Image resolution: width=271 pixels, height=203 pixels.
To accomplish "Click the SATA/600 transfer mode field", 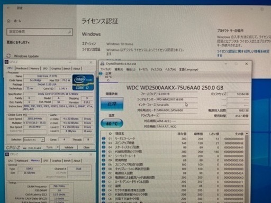I will click(177, 110).
